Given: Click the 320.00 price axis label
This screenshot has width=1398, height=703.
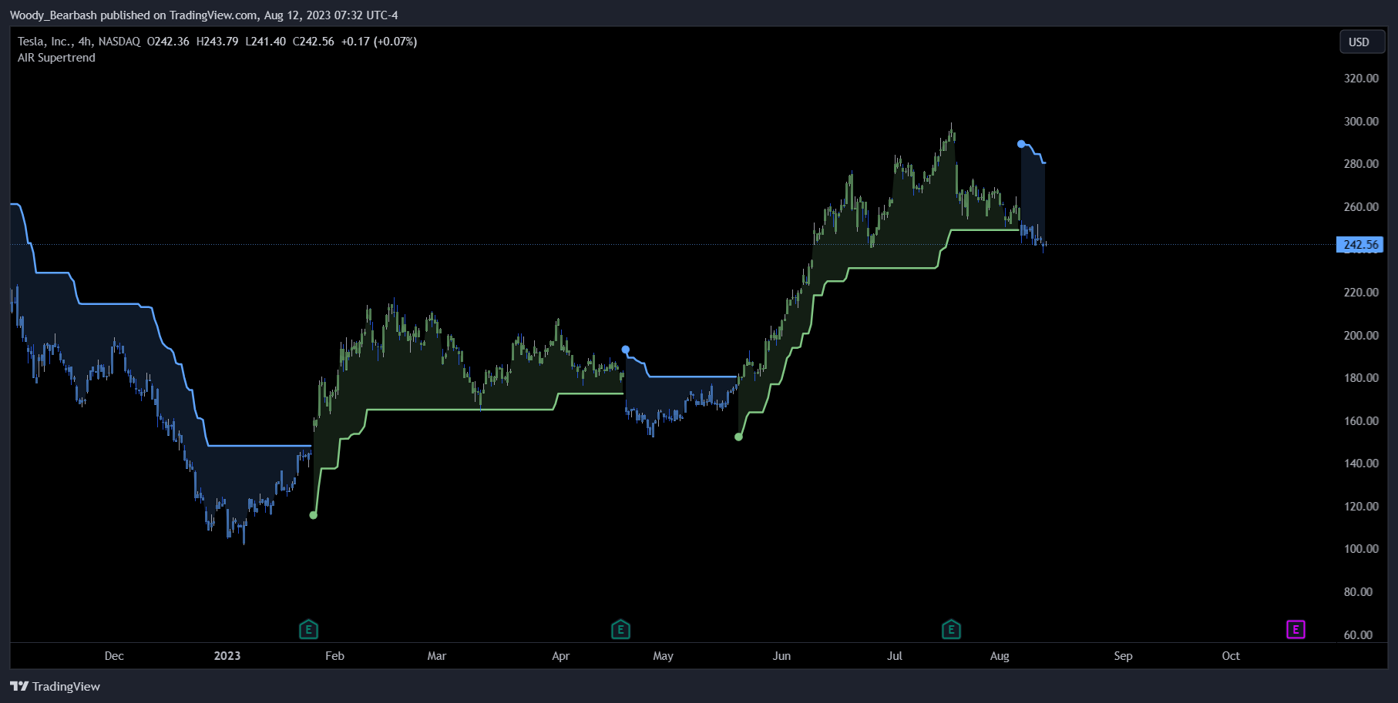Looking at the screenshot, I should pyautogui.click(x=1361, y=79).
